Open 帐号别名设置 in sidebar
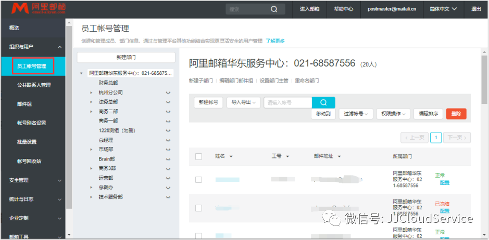Screen dimensions: 489x240 (31, 123)
